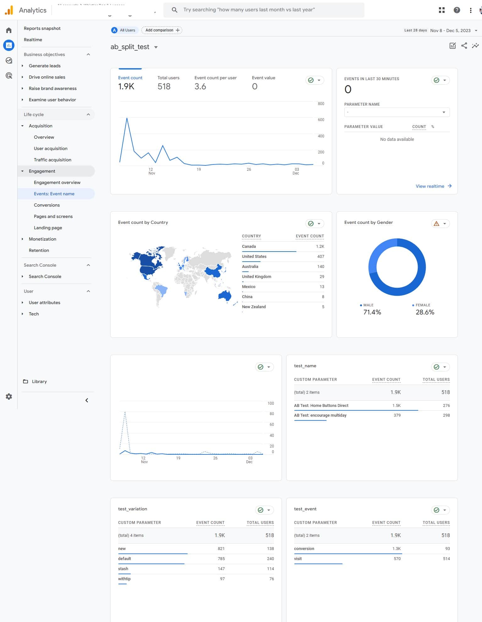This screenshot has height=622, width=482.
Task: Sort test_variation table by Total Users
Action: 260,523
